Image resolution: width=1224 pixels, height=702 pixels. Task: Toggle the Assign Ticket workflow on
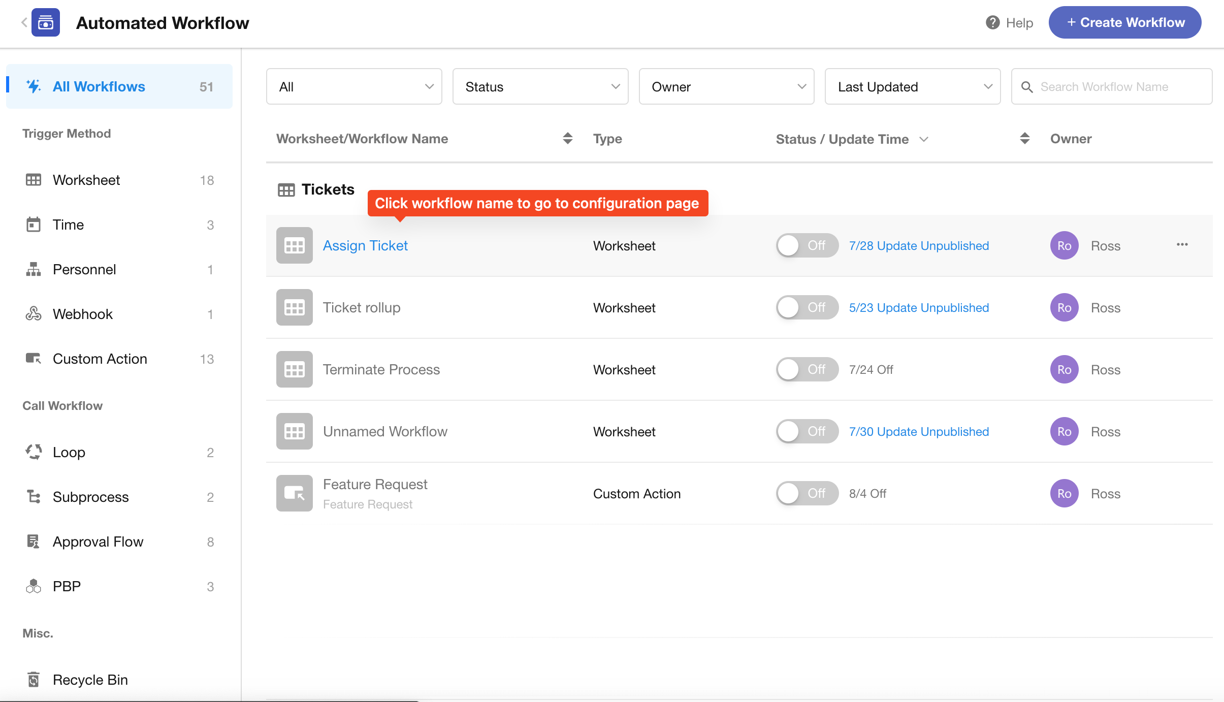point(806,245)
